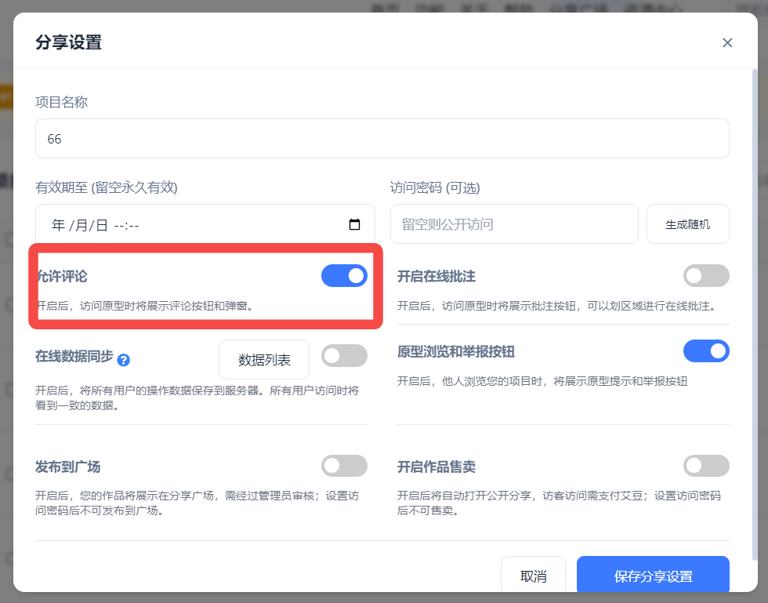768x603 pixels.
Task: Open the calendar picker icon in date field
Action: point(354,224)
